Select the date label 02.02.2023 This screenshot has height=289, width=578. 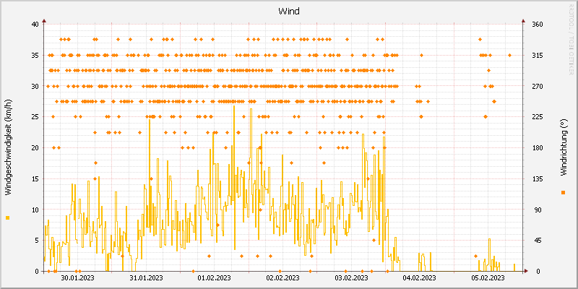point(282,278)
